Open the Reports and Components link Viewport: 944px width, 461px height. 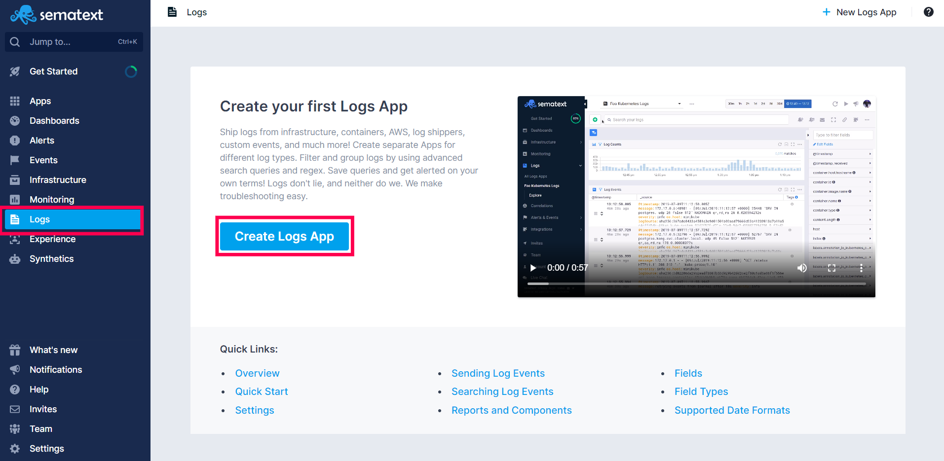click(x=512, y=410)
